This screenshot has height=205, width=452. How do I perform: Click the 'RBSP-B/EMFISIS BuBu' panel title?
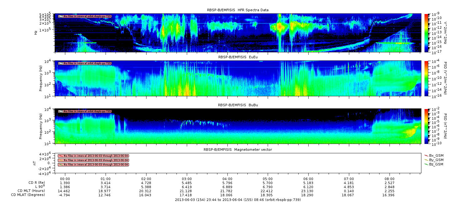tap(237, 105)
